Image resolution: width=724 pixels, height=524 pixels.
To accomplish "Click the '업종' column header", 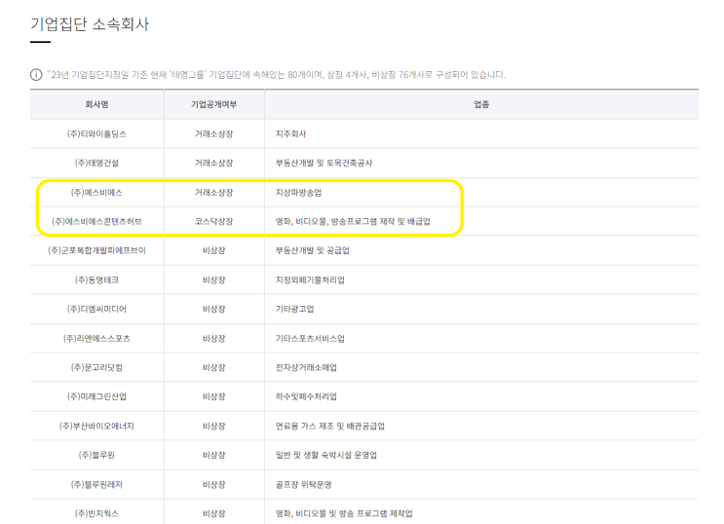I will [x=481, y=104].
